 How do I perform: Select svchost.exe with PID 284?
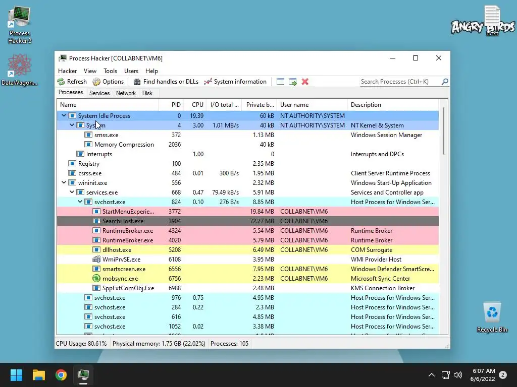247,307
